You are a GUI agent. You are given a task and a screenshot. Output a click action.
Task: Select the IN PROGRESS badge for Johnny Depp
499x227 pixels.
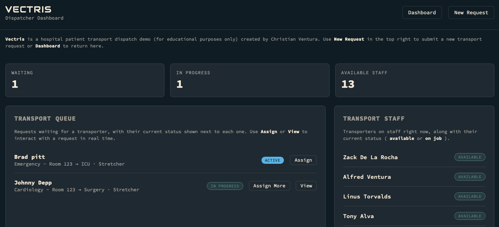point(225,186)
